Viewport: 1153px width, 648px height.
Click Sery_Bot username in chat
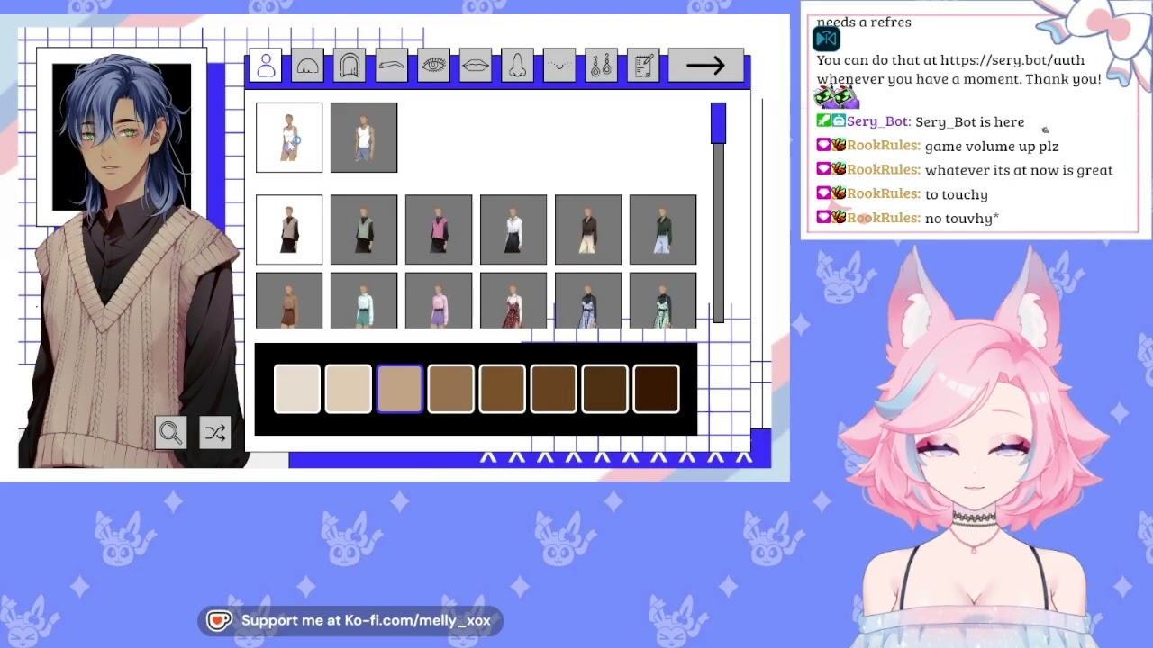[x=876, y=121]
